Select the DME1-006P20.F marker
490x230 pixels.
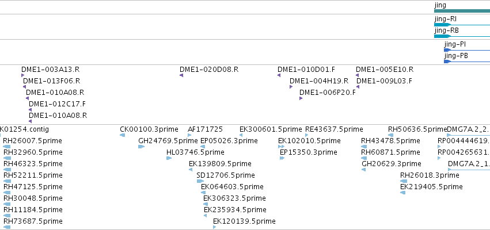click(x=301, y=98)
